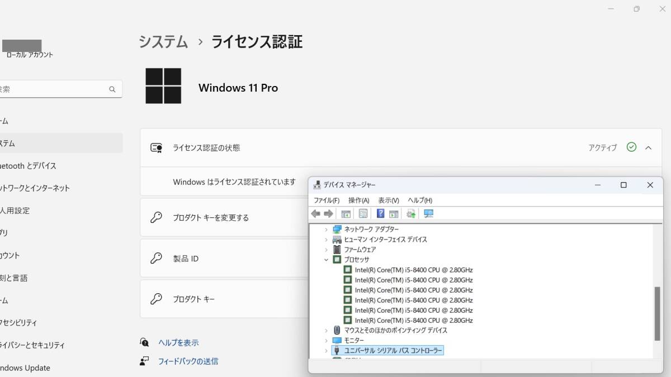Collapse the ライセンス認証の状態 section chevron
This screenshot has height=377, width=671.
649,148
